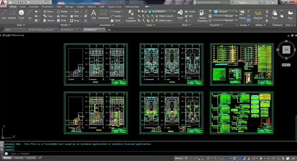297x161 pixels.
Task: Click Linear dimension tool
Action: 116,12
